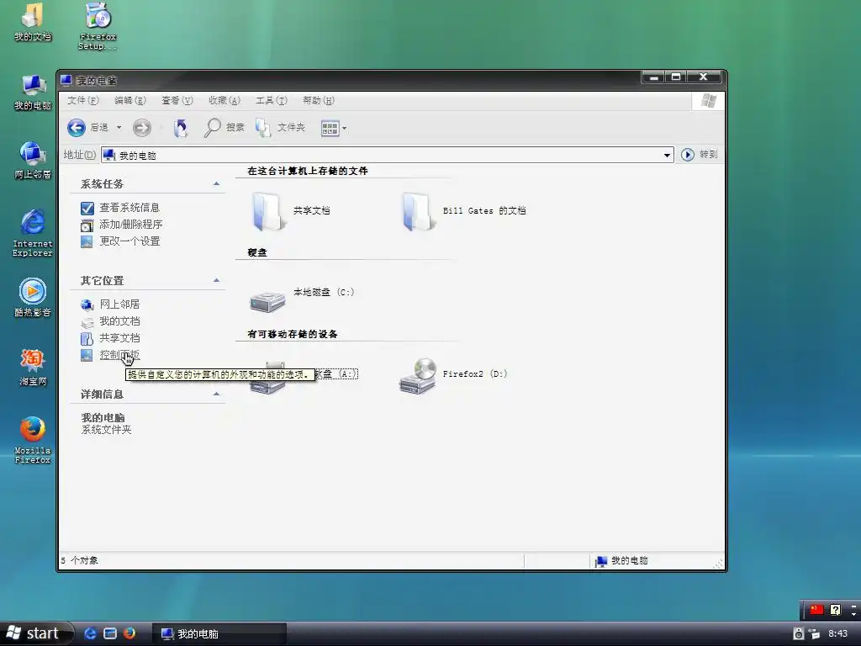This screenshot has height=646, width=861.
Task: Click the window title bar system icon
Action: (66, 80)
